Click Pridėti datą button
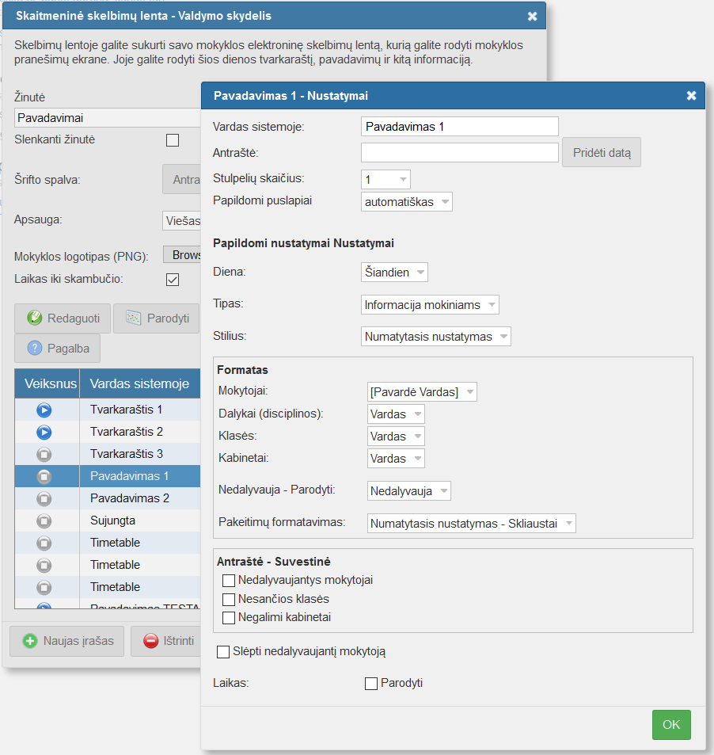This screenshot has height=755, width=714. point(601,152)
